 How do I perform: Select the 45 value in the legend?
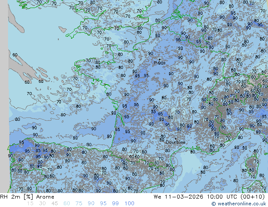click(55, 204)
